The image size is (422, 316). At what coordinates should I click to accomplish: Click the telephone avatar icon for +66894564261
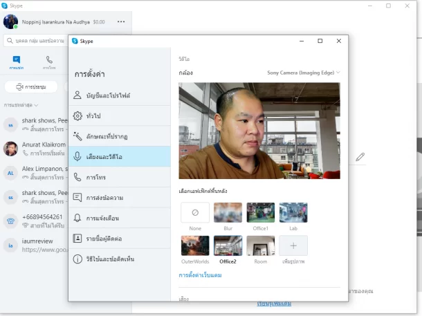point(10,221)
